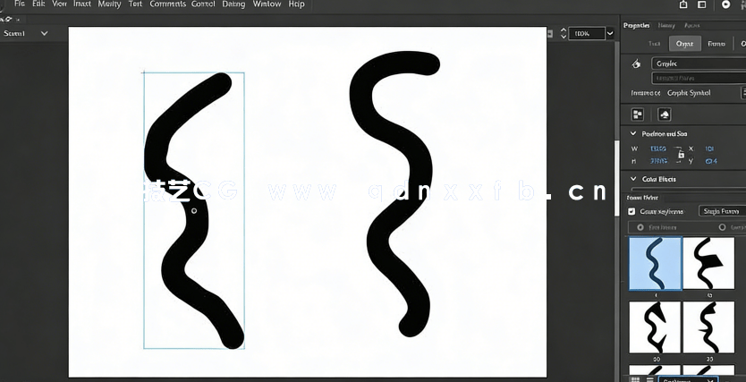Click the H height value
This screenshot has height=382, width=746.
point(658,161)
